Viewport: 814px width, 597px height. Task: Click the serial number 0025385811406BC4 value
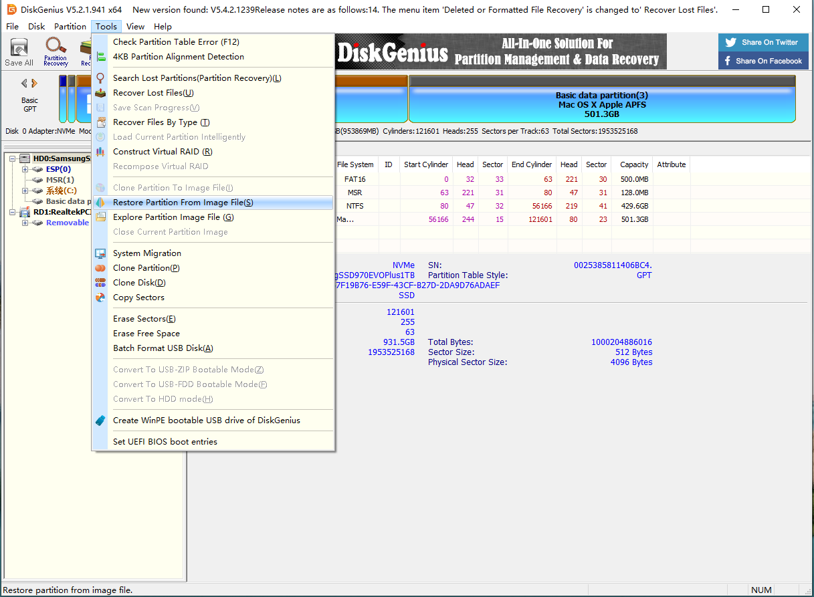click(x=613, y=265)
